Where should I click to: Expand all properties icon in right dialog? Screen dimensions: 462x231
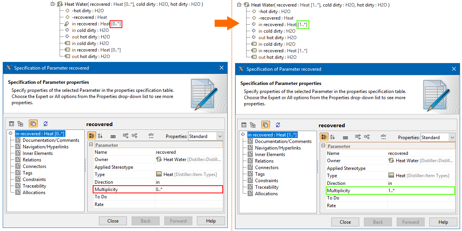point(358,137)
